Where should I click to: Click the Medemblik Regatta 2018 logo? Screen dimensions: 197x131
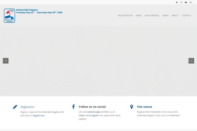[10, 16]
